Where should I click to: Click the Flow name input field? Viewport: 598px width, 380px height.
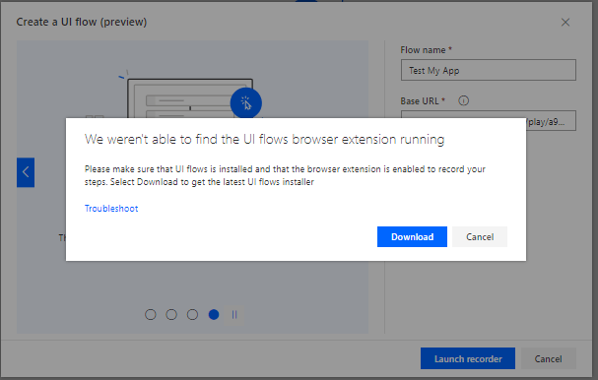[489, 70]
